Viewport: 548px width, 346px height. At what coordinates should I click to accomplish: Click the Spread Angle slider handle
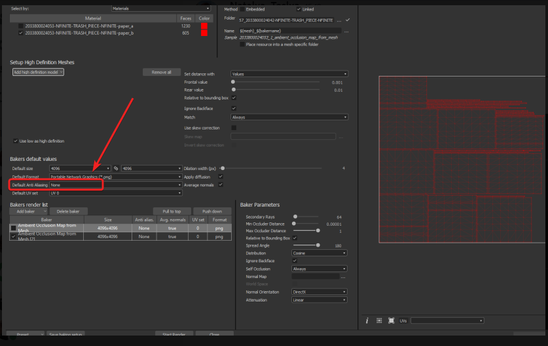point(318,245)
